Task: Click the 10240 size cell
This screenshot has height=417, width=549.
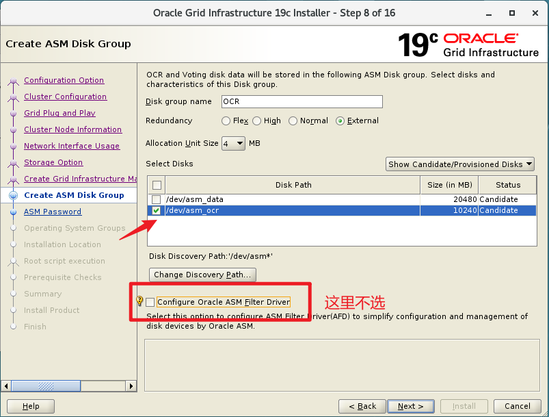Action: click(x=449, y=210)
